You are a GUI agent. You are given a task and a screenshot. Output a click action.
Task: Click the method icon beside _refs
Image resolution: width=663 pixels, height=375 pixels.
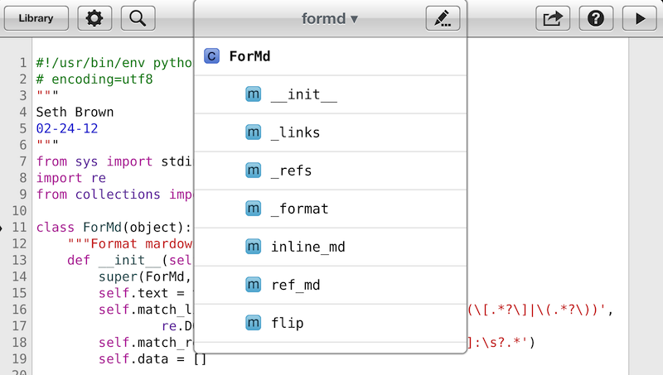[254, 171]
